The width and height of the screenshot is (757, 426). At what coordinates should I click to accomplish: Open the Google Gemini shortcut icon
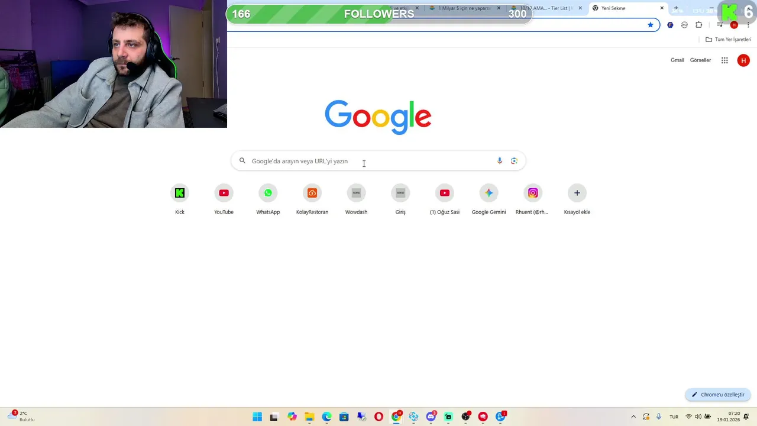pos(489,193)
